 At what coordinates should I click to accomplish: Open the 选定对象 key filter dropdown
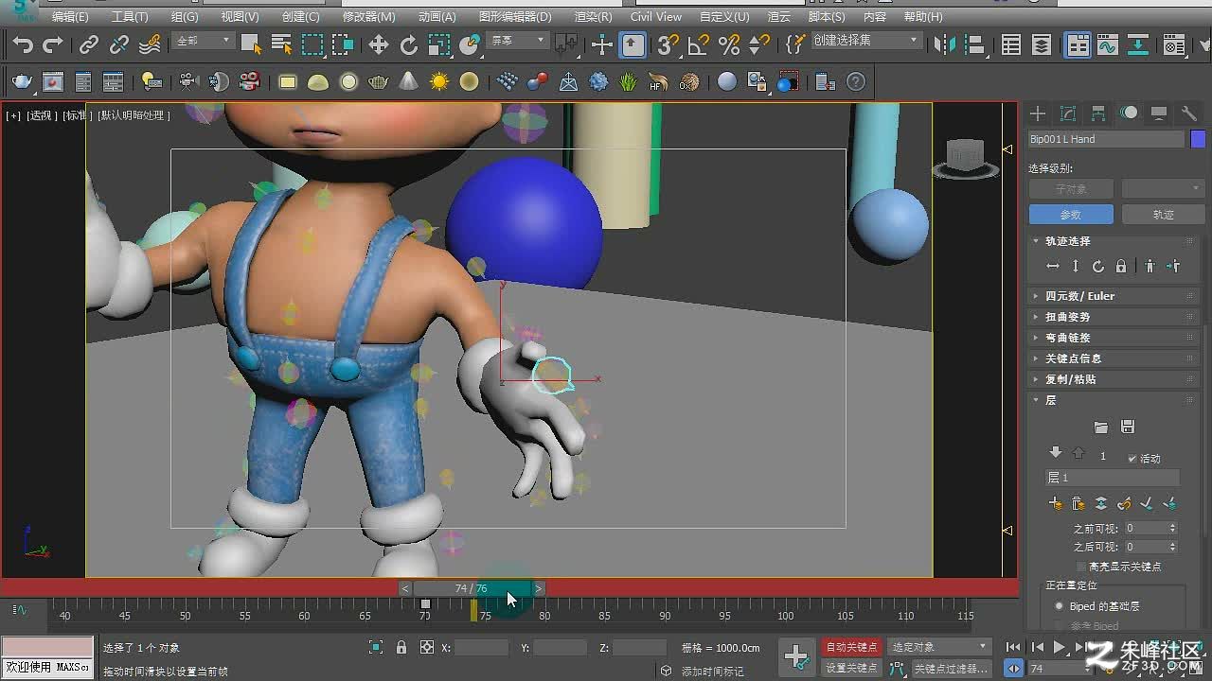click(x=938, y=647)
